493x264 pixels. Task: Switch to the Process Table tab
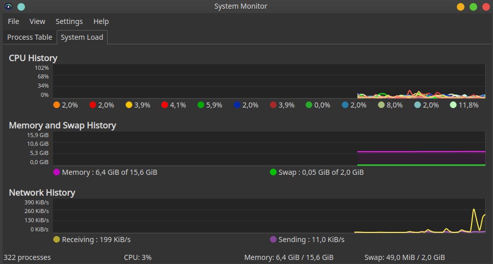[x=30, y=37]
